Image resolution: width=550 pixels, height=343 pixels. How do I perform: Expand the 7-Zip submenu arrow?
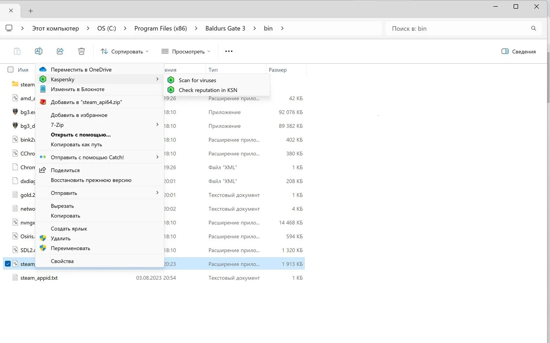pyautogui.click(x=157, y=125)
